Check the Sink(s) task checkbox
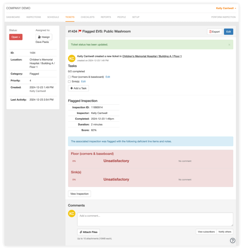 pyautogui.click(x=69, y=82)
